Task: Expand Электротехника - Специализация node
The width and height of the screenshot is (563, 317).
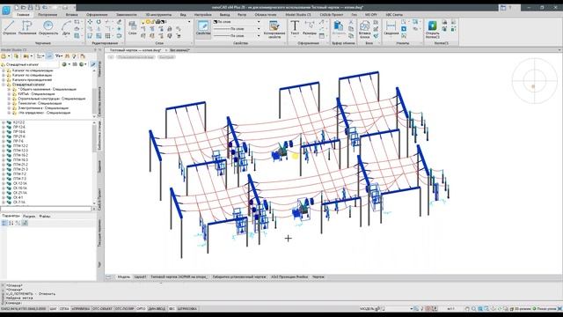Action: [10, 107]
